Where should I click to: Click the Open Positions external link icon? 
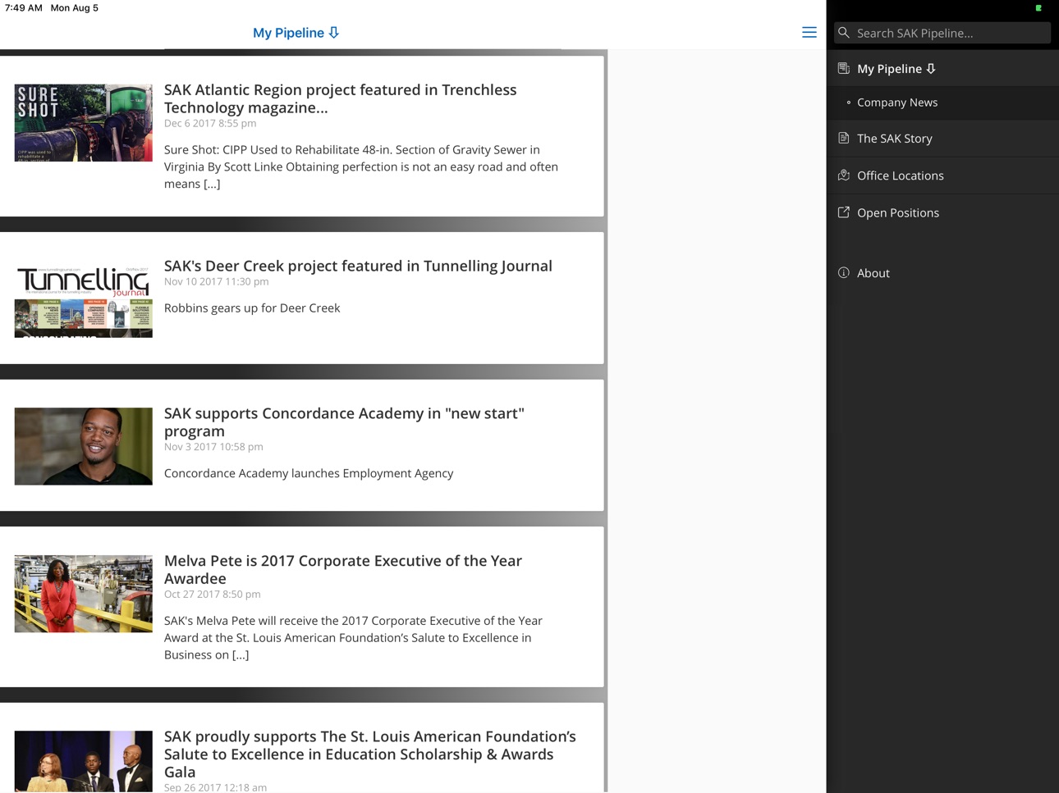tap(843, 212)
